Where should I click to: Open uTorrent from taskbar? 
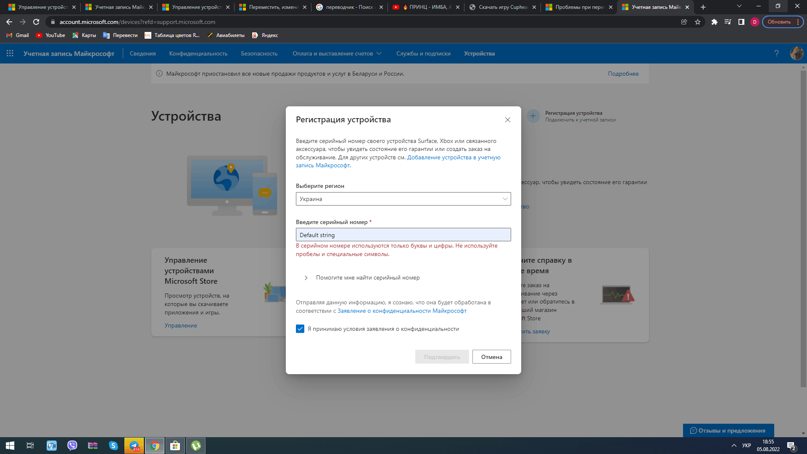tap(196, 446)
